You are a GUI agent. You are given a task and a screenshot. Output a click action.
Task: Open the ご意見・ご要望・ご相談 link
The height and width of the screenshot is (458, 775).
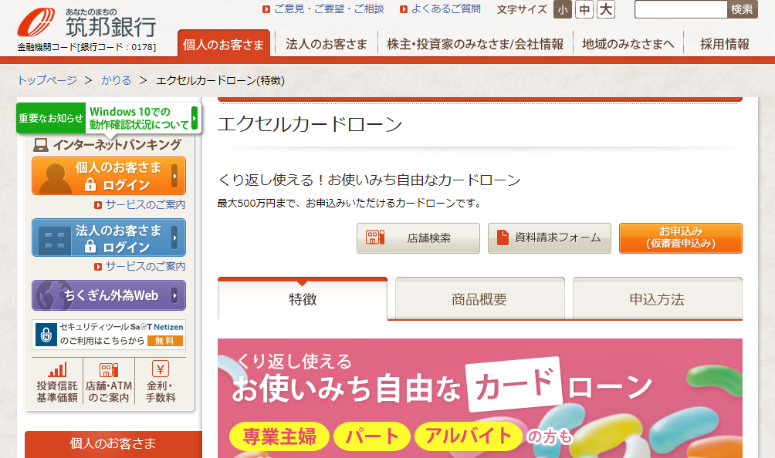329,9
